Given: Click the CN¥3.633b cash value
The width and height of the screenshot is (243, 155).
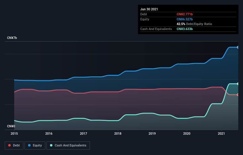Looking at the screenshot, I should [x=185, y=29].
